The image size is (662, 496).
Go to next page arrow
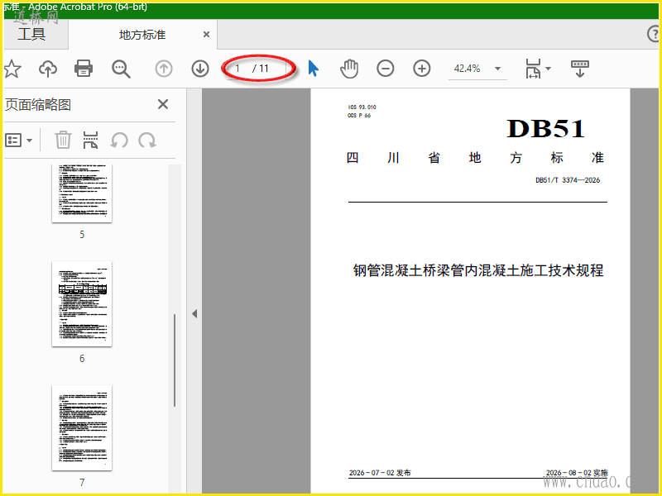click(x=200, y=69)
